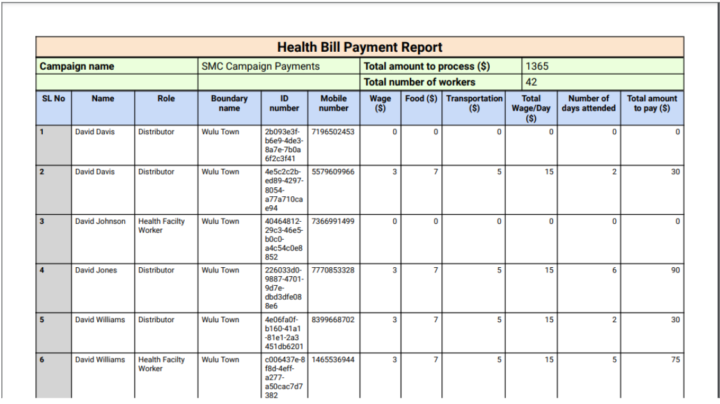Click the SL No column header
720x404 pixels.
coord(54,99)
